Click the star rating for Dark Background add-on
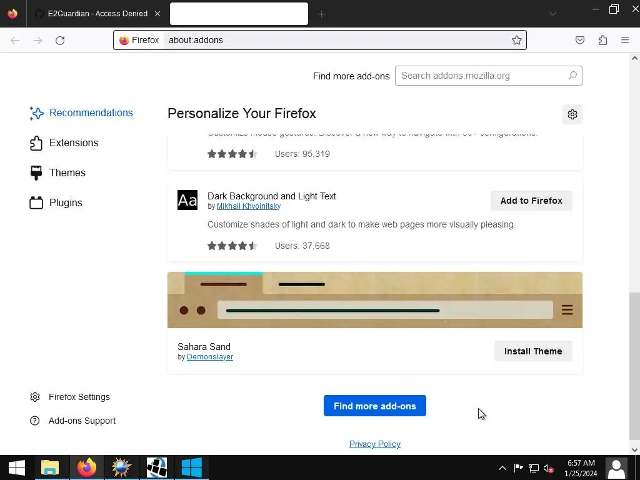640x480 pixels. tap(232, 246)
